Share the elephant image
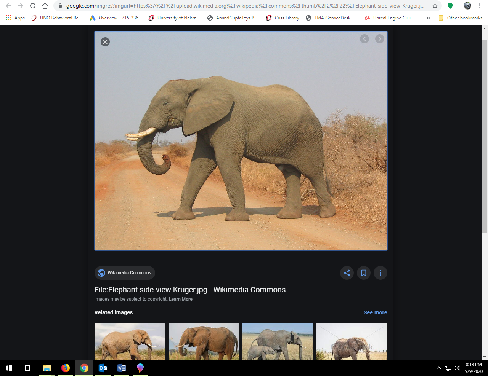488x376 pixels. (x=347, y=273)
